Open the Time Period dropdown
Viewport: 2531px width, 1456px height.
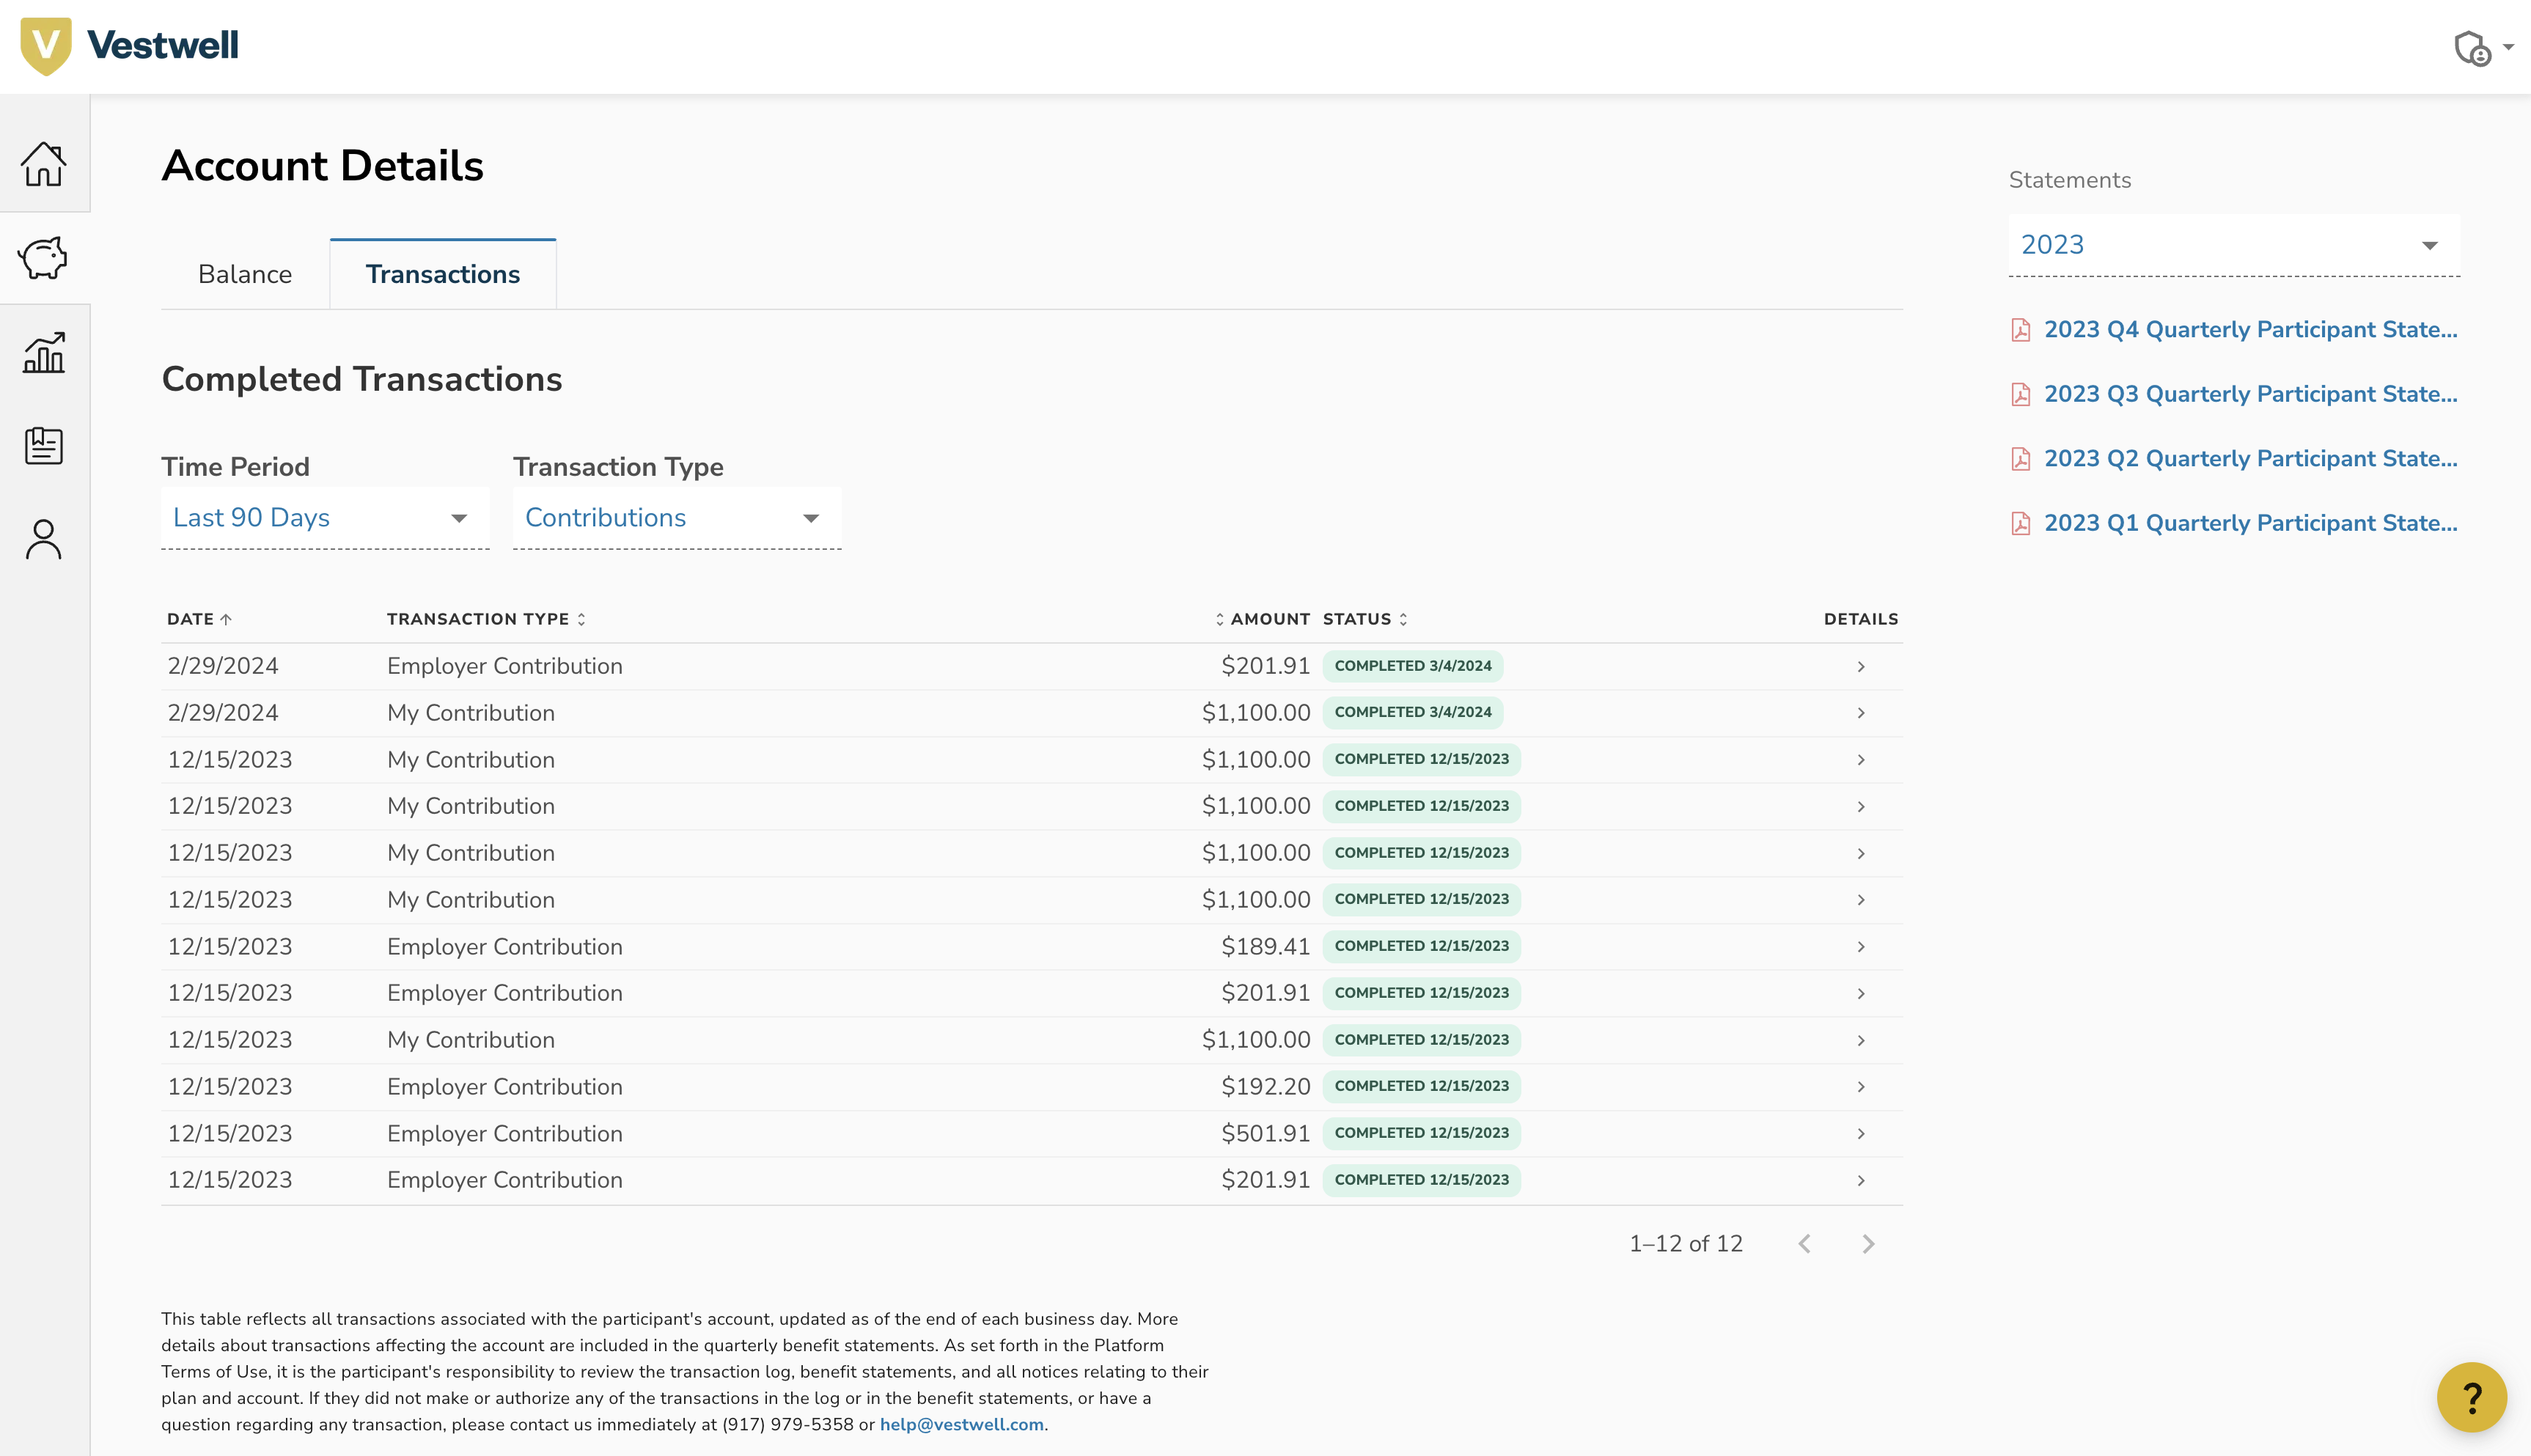pos(324,518)
